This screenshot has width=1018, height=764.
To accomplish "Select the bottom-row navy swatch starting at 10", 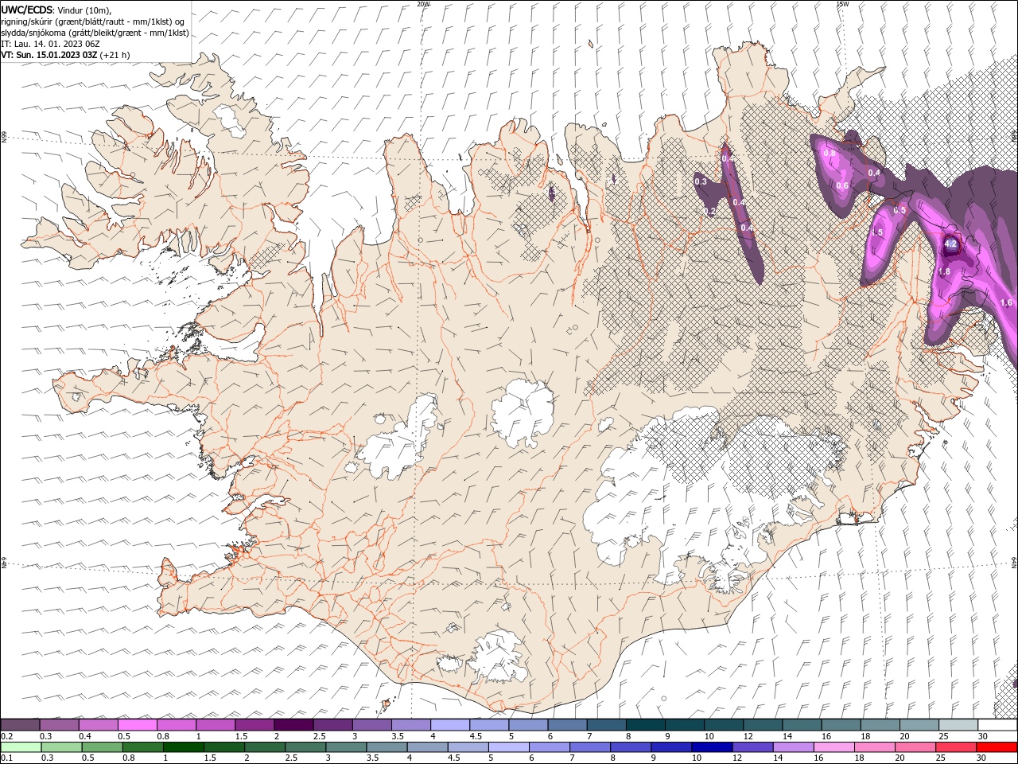I will click(x=711, y=747).
